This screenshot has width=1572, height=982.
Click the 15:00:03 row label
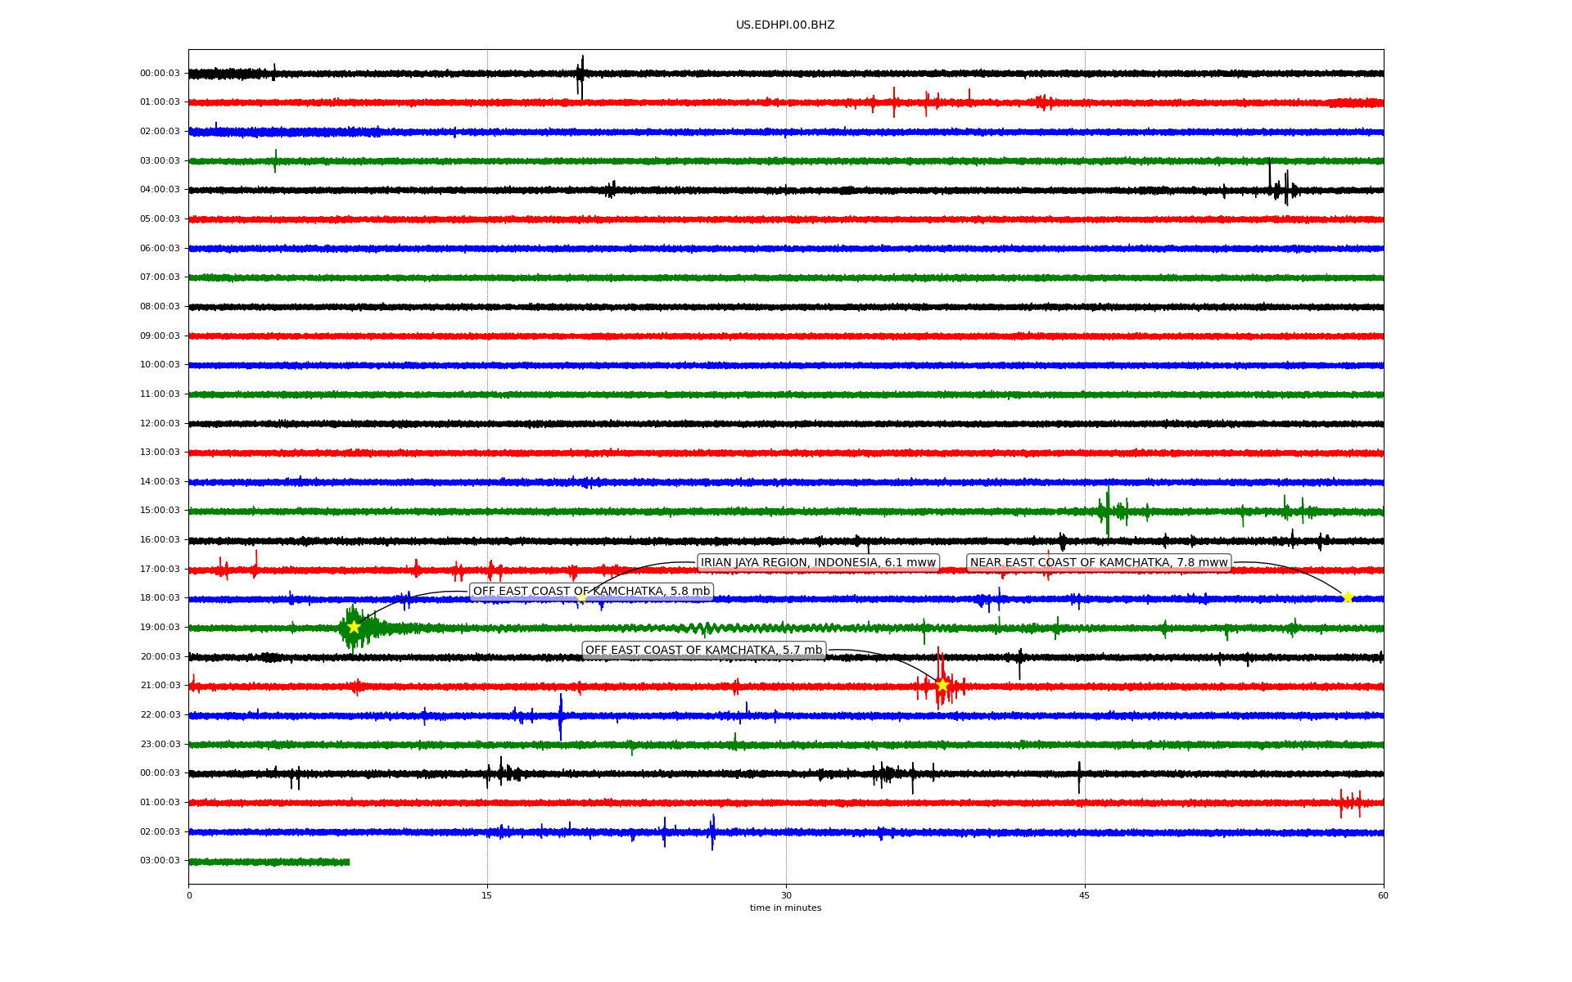click(160, 511)
